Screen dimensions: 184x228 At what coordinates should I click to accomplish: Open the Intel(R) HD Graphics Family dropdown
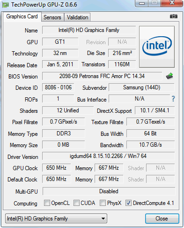tap(56, 219)
